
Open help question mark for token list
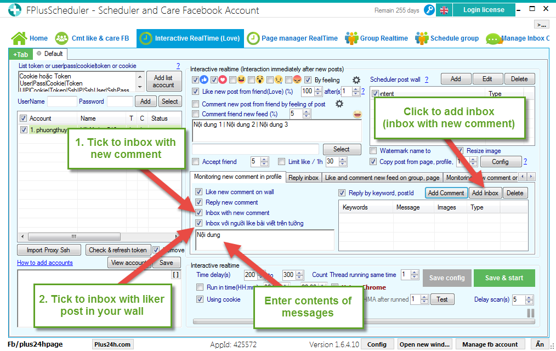(x=178, y=66)
